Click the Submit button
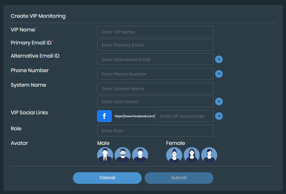The height and width of the screenshot is (194, 286). [x=179, y=178]
